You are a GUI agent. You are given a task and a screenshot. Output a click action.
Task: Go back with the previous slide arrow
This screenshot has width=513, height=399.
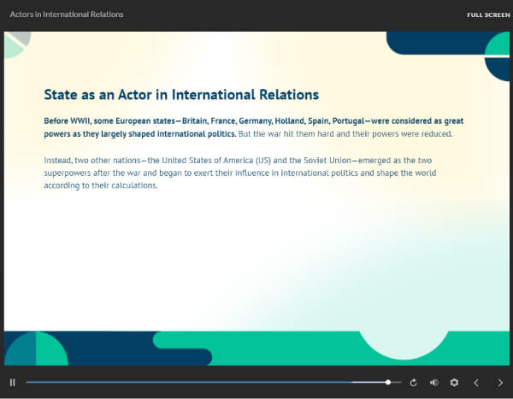point(476,382)
